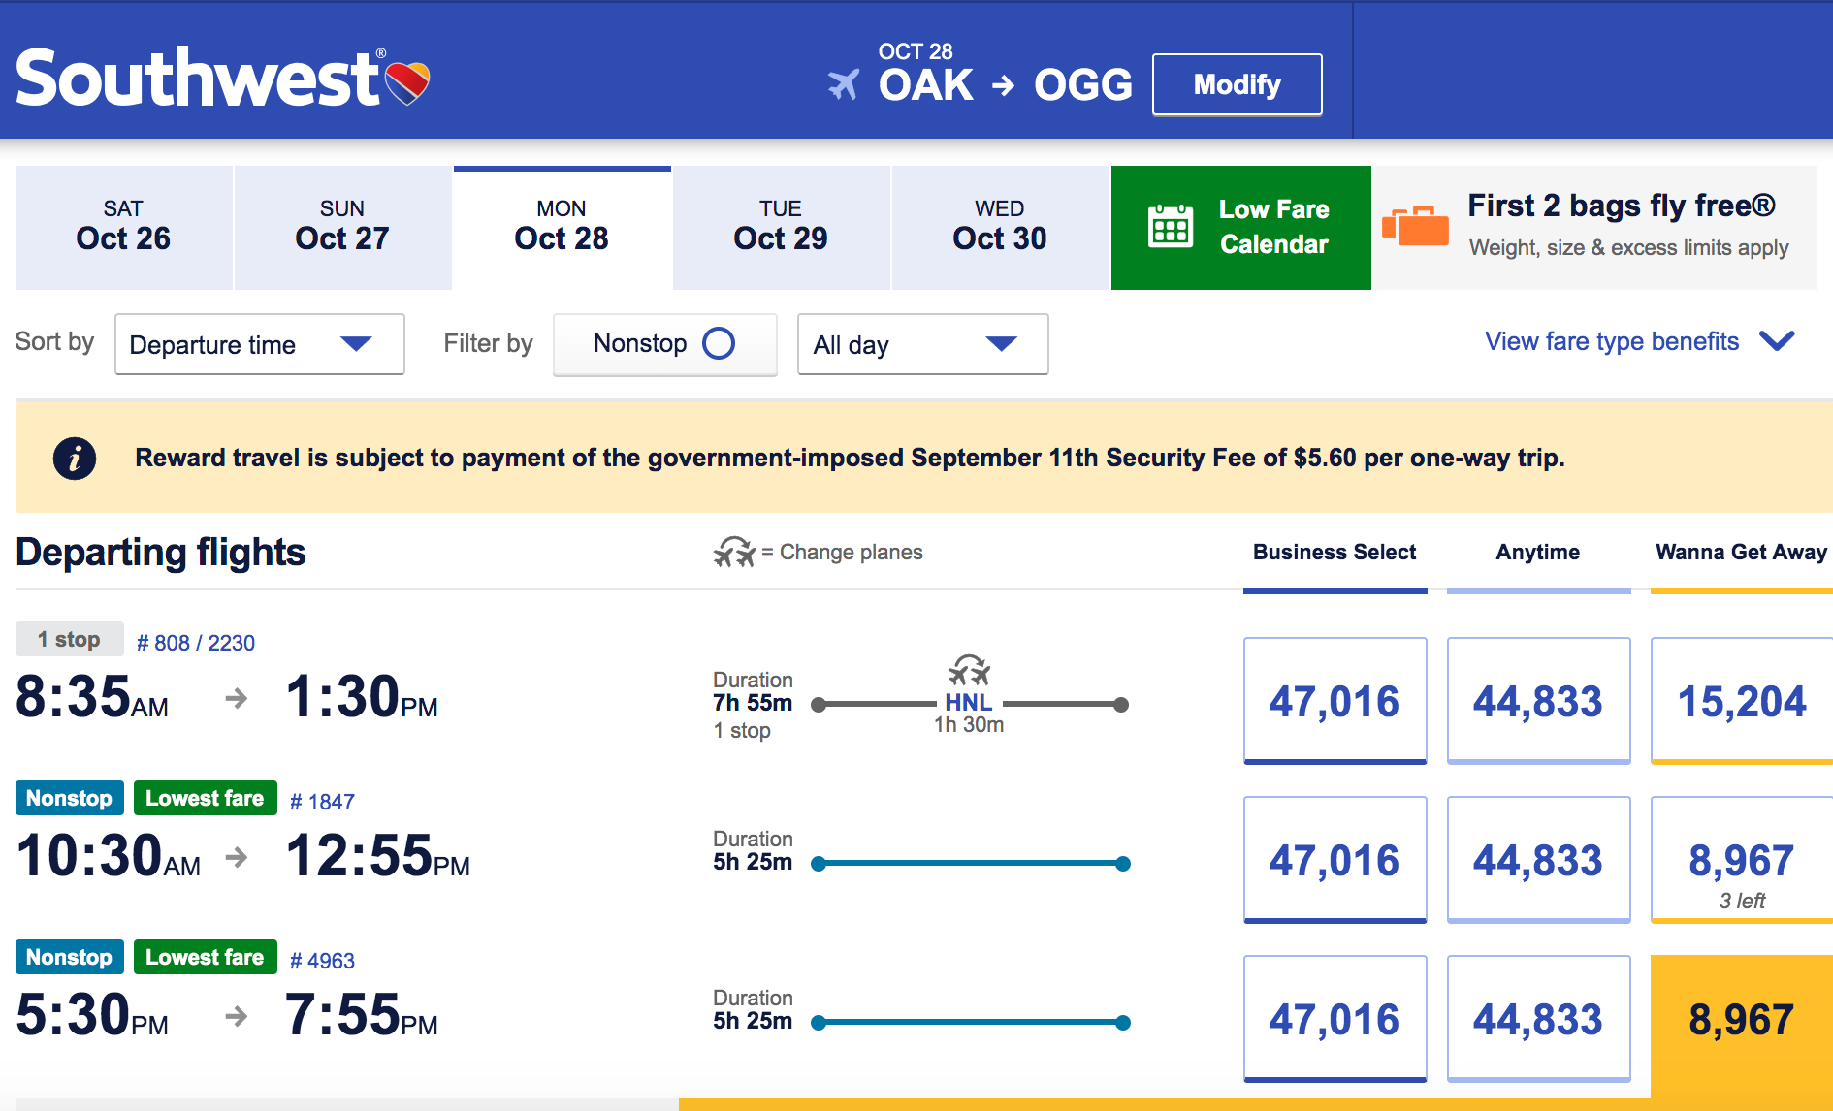The width and height of the screenshot is (1833, 1111).
Task: Open flight numbers link # 808 / 2230
Action: tap(195, 643)
